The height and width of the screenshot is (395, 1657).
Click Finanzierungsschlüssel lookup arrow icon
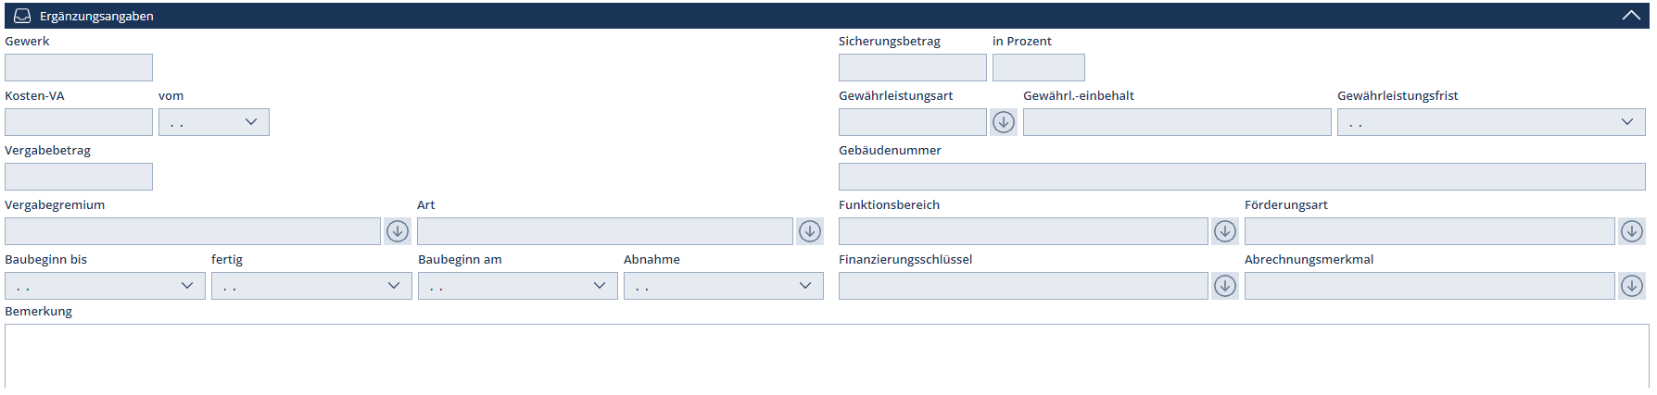click(1225, 286)
